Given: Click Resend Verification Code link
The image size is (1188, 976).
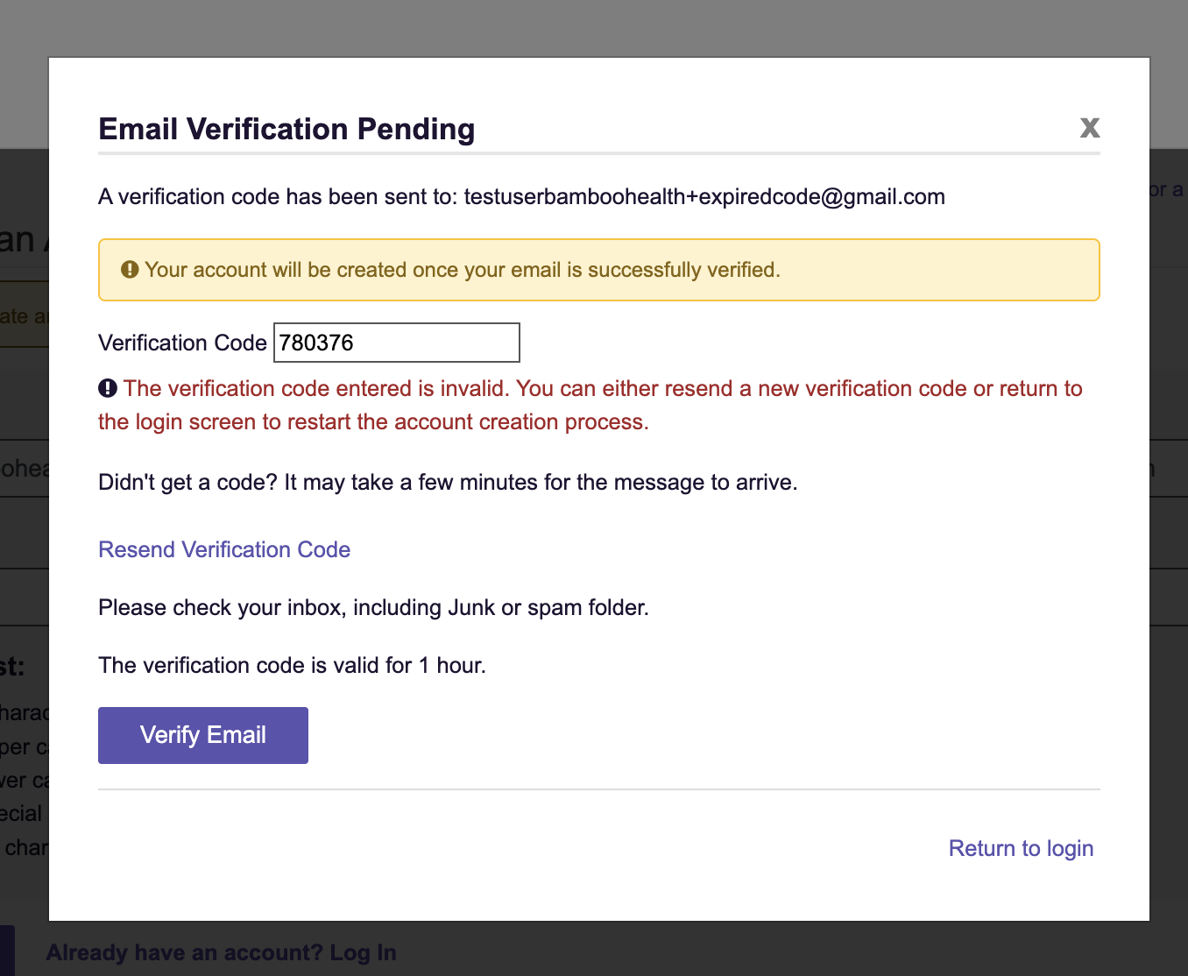Looking at the screenshot, I should point(224,549).
